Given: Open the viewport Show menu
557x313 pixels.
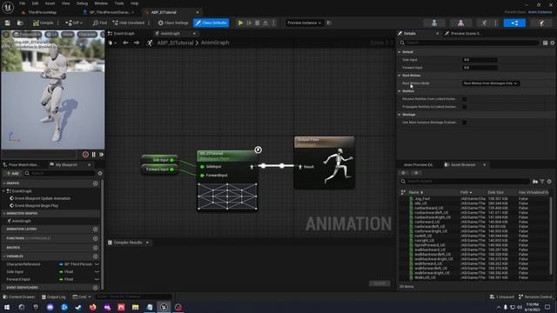Looking at the screenshot, I should click(x=67, y=35).
